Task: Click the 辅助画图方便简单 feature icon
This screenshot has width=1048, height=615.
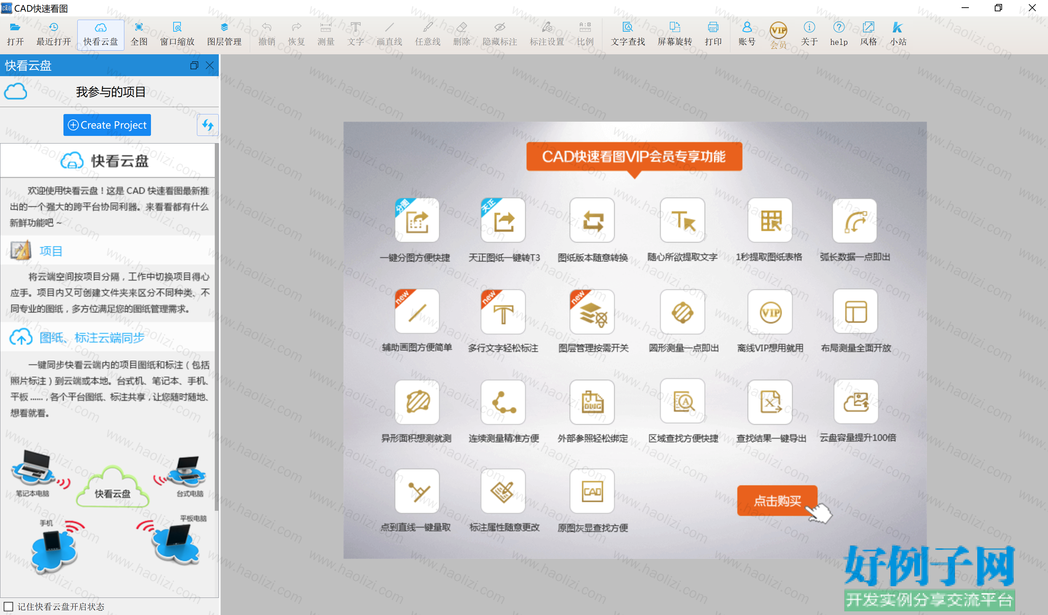Action: tap(417, 312)
